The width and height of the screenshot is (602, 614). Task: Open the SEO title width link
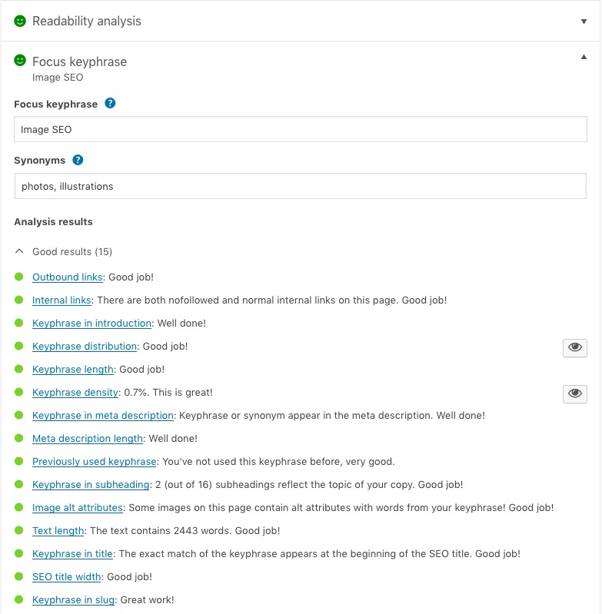(67, 577)
